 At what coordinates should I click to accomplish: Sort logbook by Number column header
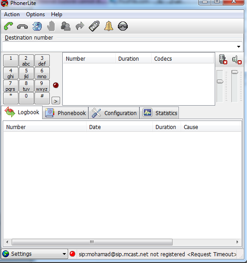45,127
